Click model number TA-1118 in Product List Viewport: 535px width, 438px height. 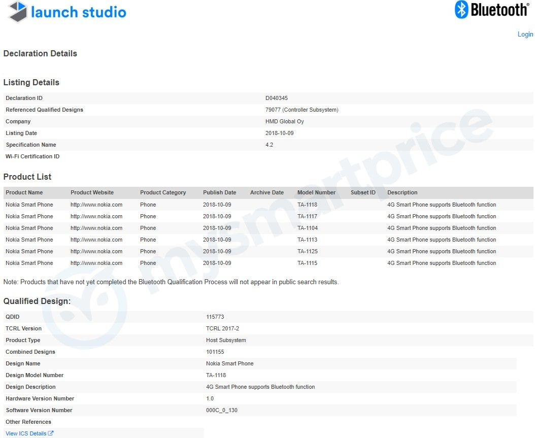[x=307, y=205]
